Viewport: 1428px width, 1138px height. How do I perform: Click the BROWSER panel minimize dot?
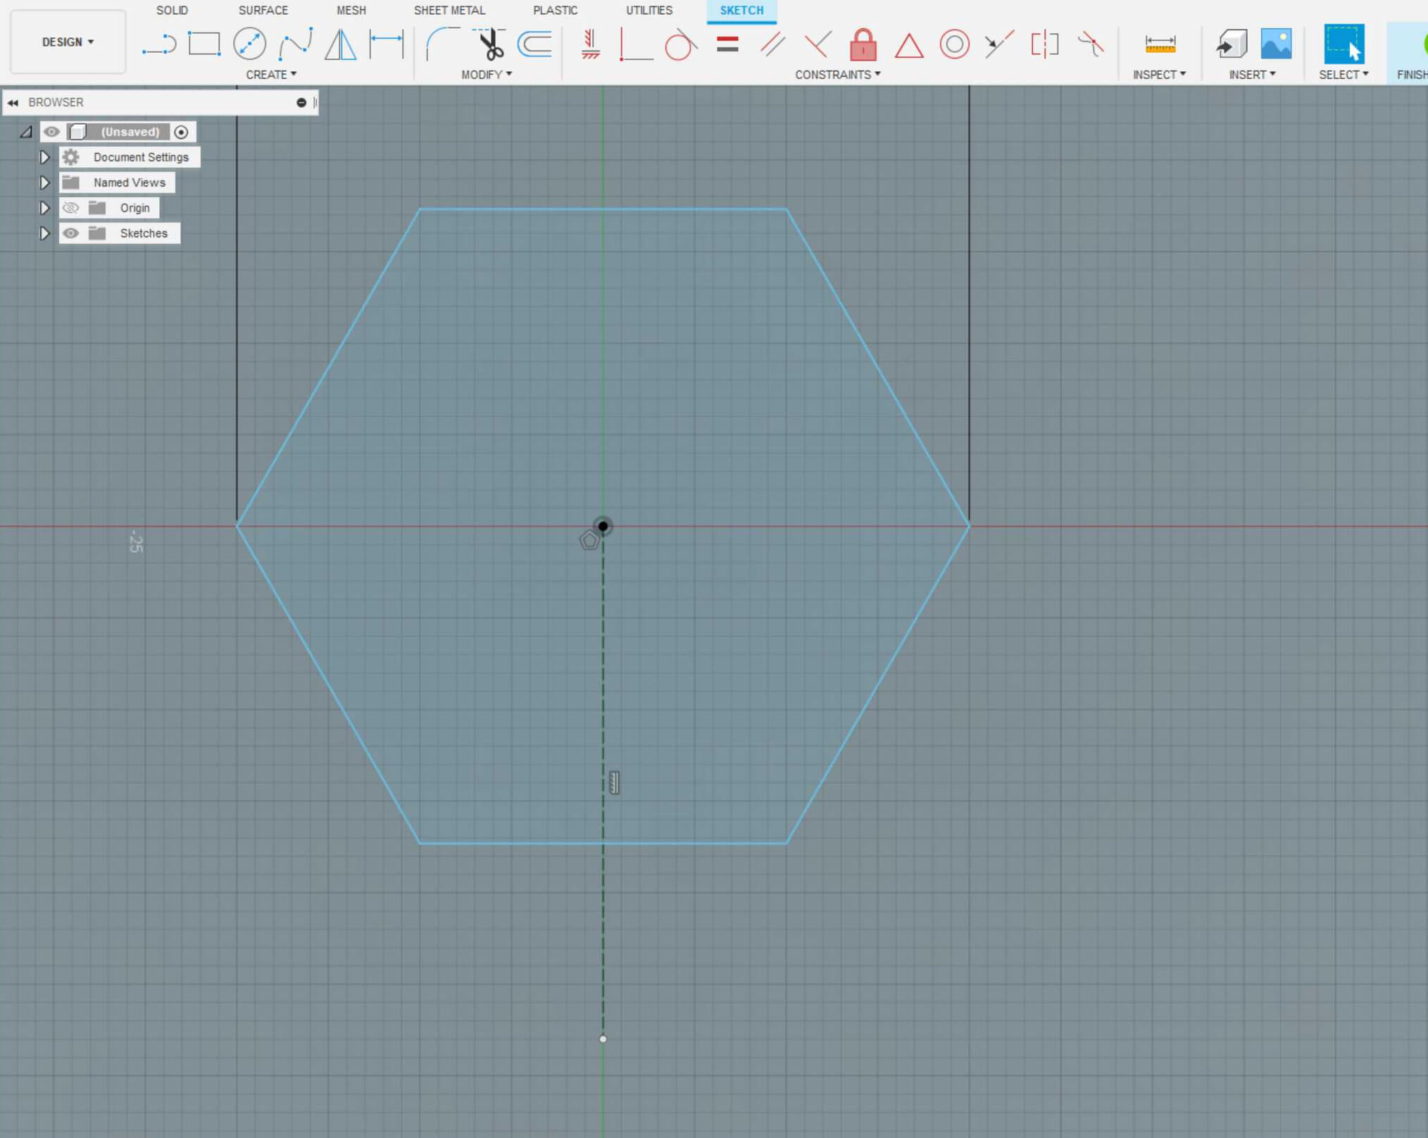coord(301,103)
